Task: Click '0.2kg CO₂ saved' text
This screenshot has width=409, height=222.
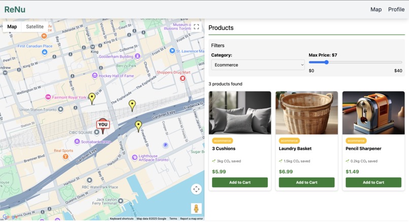Action: coord(364,161)
